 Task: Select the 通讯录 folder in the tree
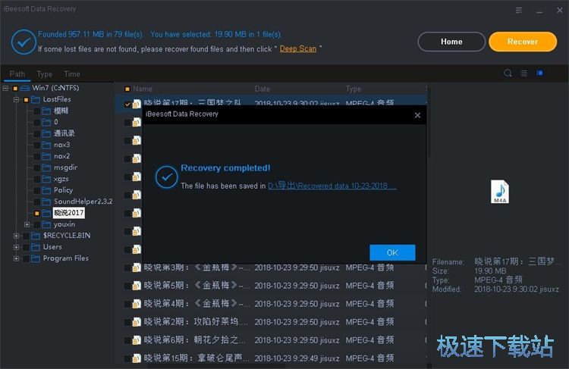(64, 133)
